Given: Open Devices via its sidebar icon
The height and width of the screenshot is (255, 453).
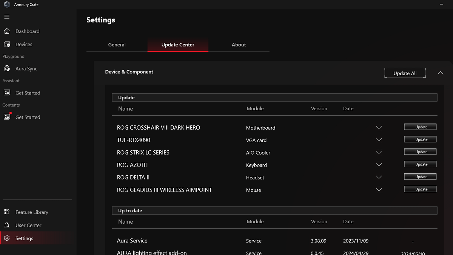Looking at the screenshot, I should [x=7, y=45].
